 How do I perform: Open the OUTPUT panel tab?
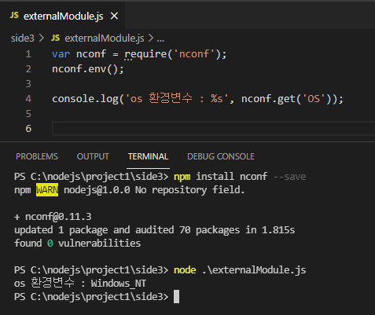93,156
